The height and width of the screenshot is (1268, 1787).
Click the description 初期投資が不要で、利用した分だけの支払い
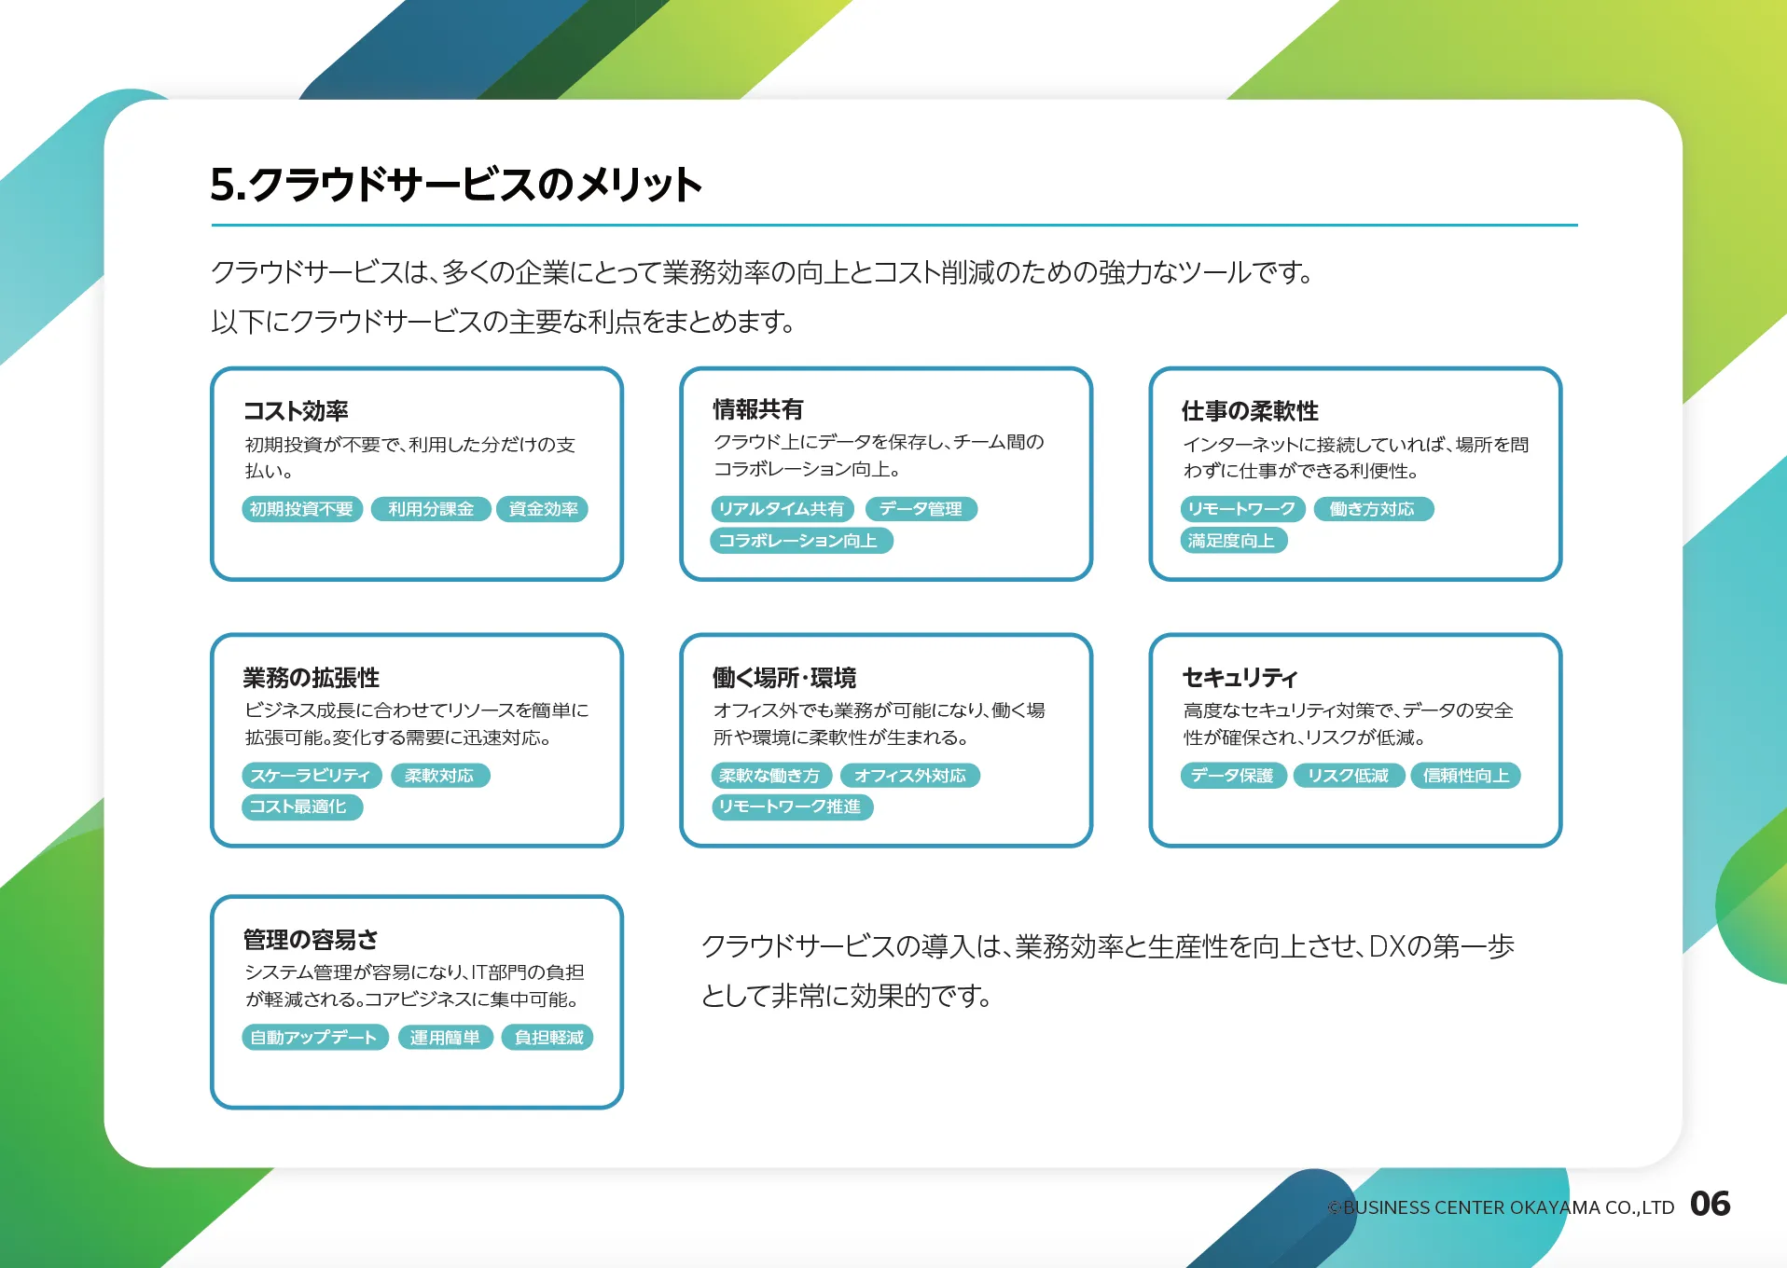(410, 458)
